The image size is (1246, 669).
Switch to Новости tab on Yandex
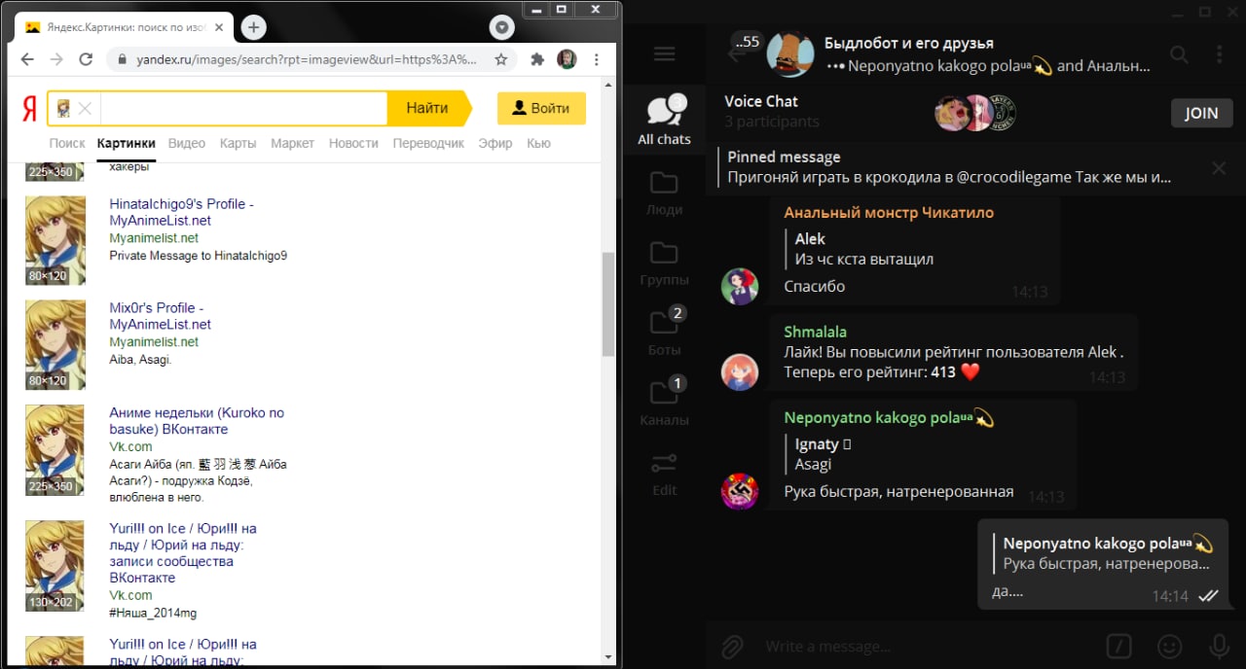point(353,143)
